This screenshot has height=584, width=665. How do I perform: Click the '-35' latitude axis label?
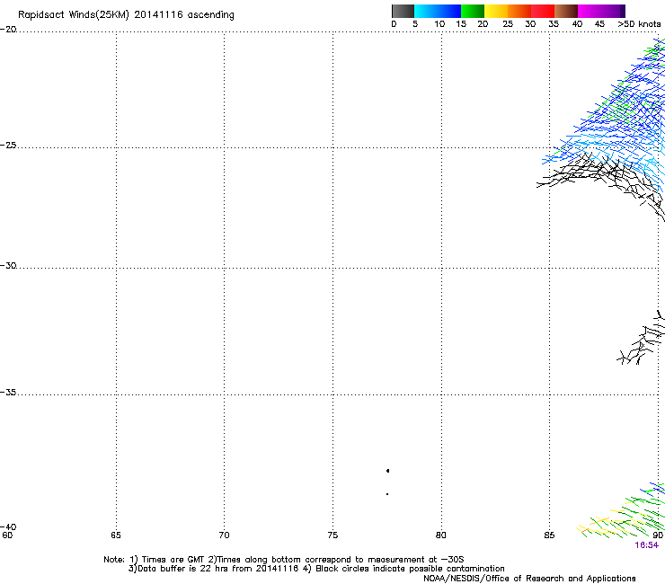(8, 393)
